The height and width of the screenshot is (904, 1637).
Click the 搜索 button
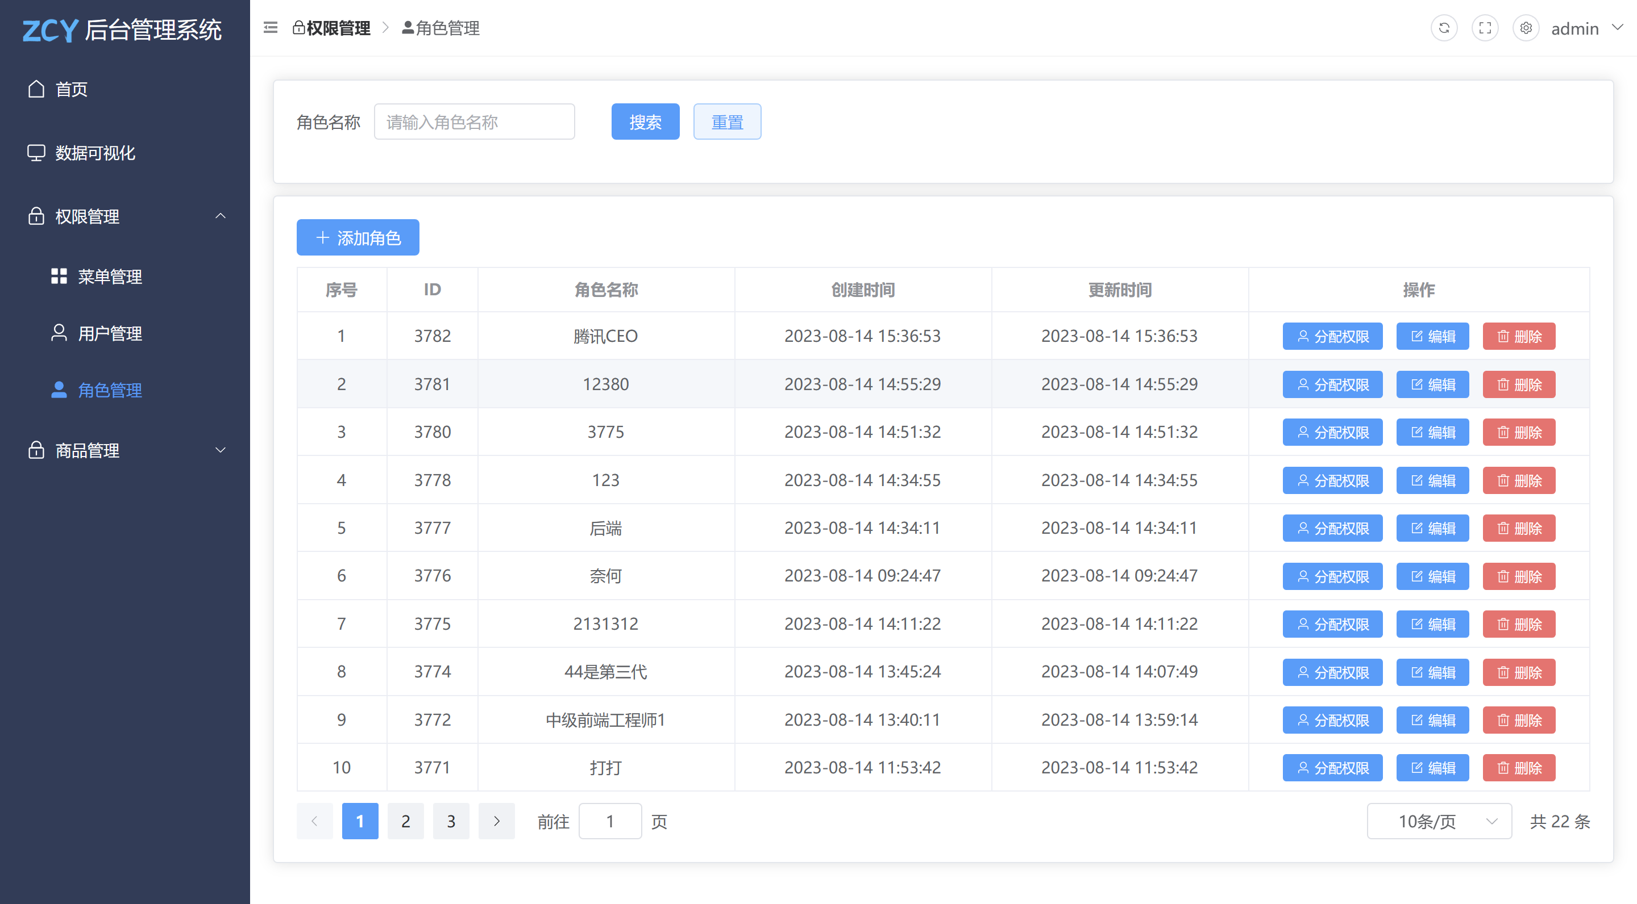645,122
